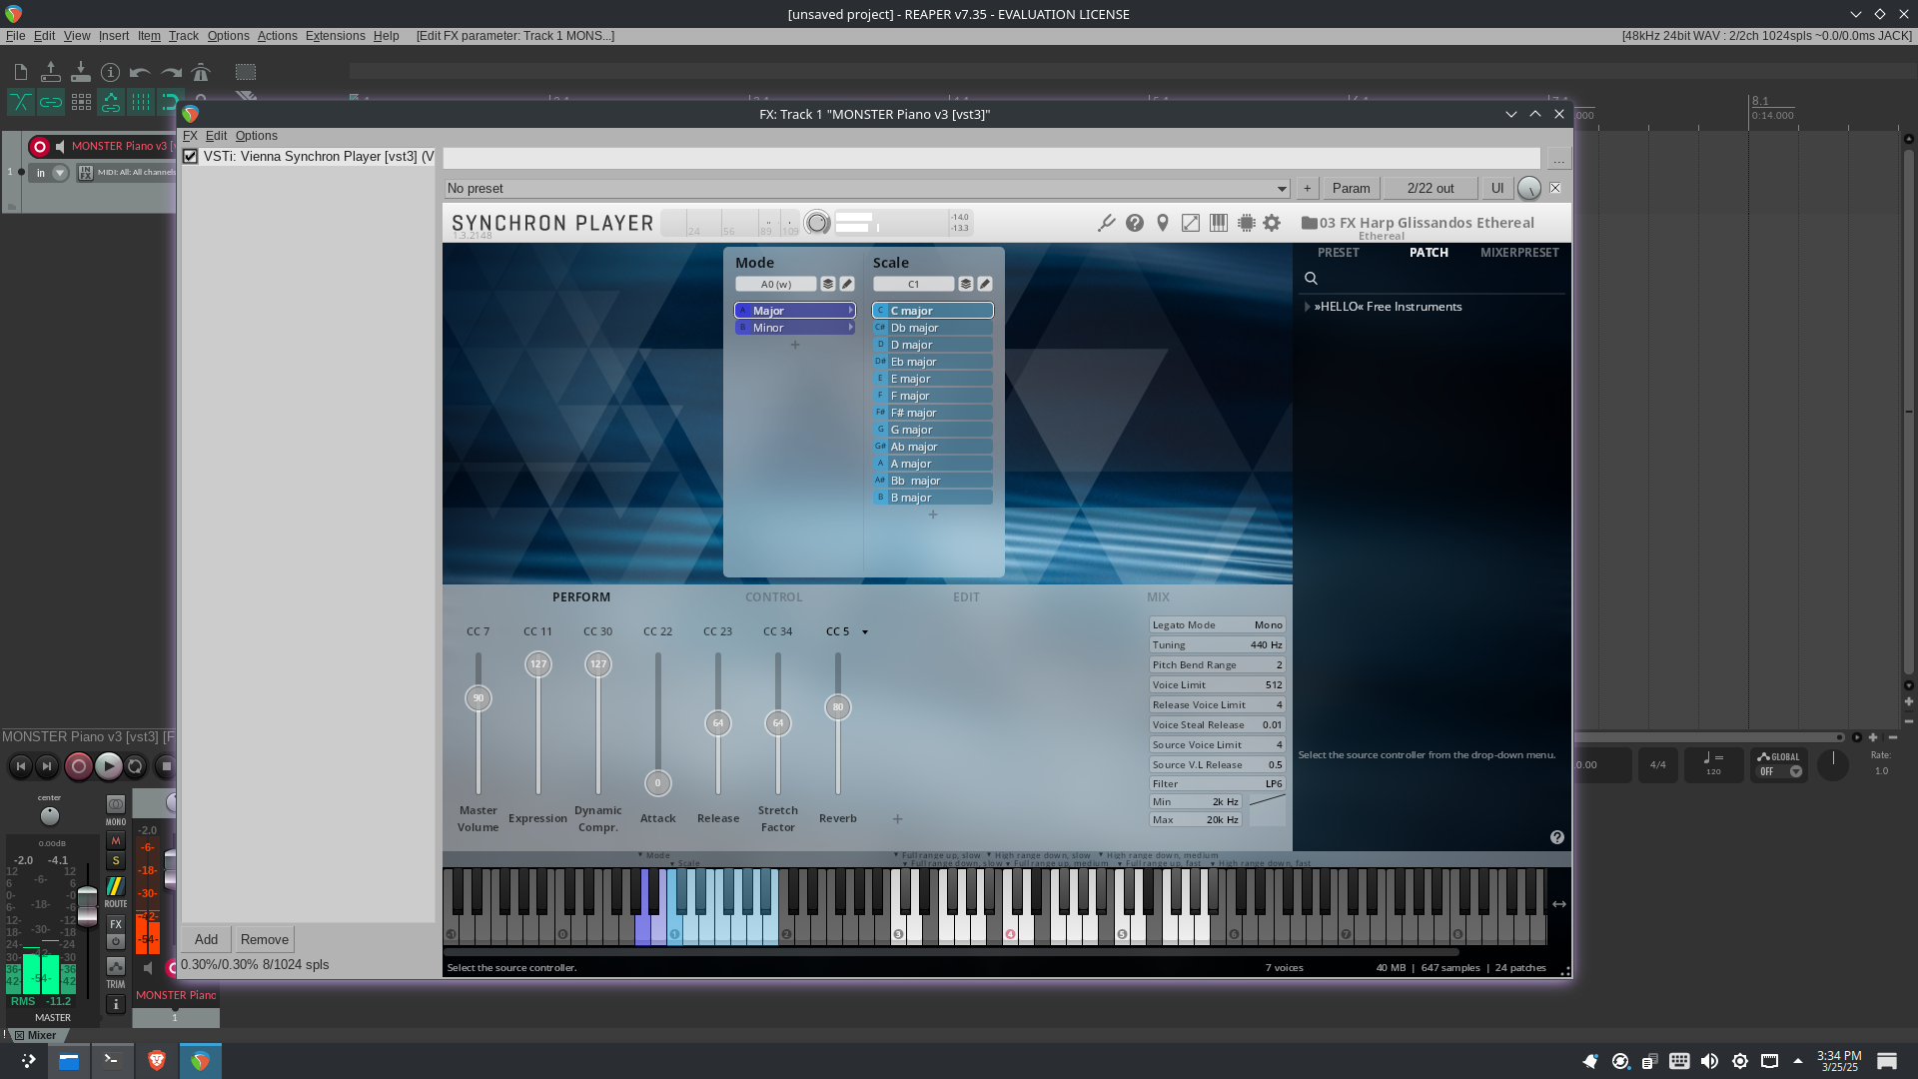Screen dimensions: 1918x1079
Task: Expand the Minor mode arrow
Action: (851, 328)
